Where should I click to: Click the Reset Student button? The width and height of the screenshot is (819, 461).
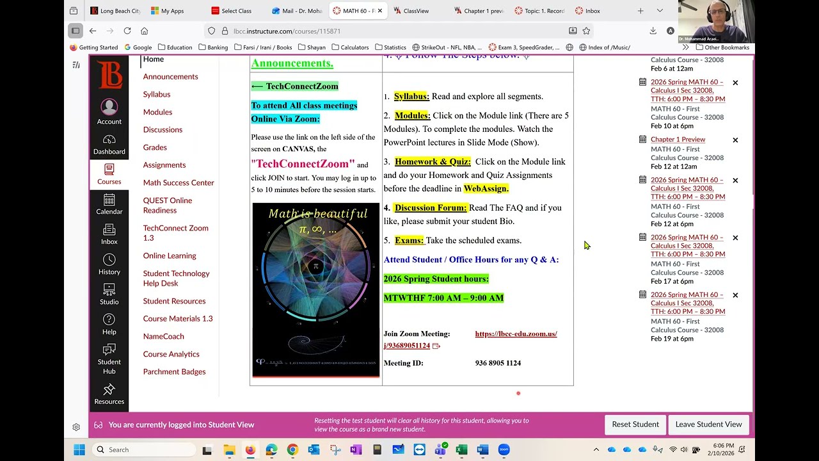click(x=635, y=425)
